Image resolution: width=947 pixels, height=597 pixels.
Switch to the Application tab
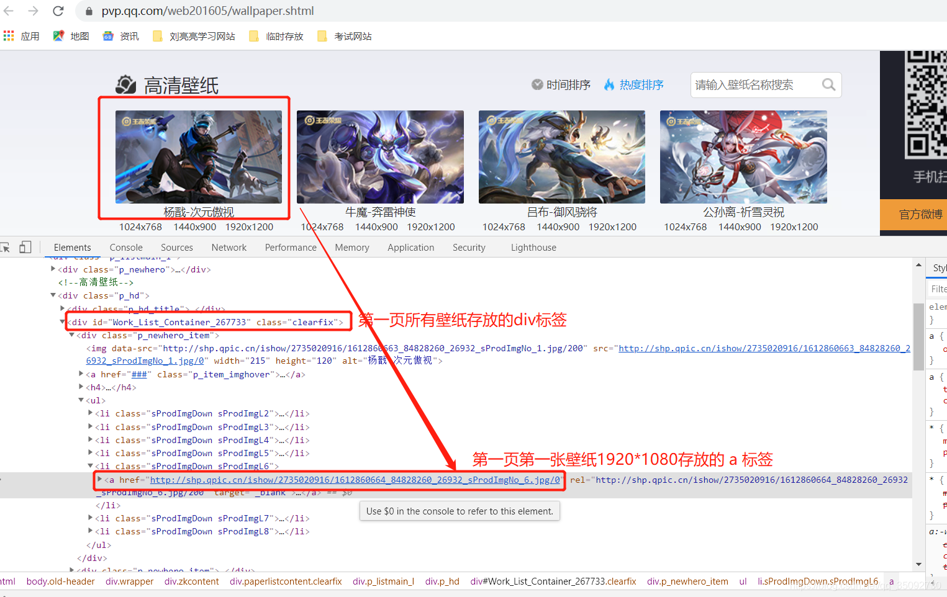point(411,248)
